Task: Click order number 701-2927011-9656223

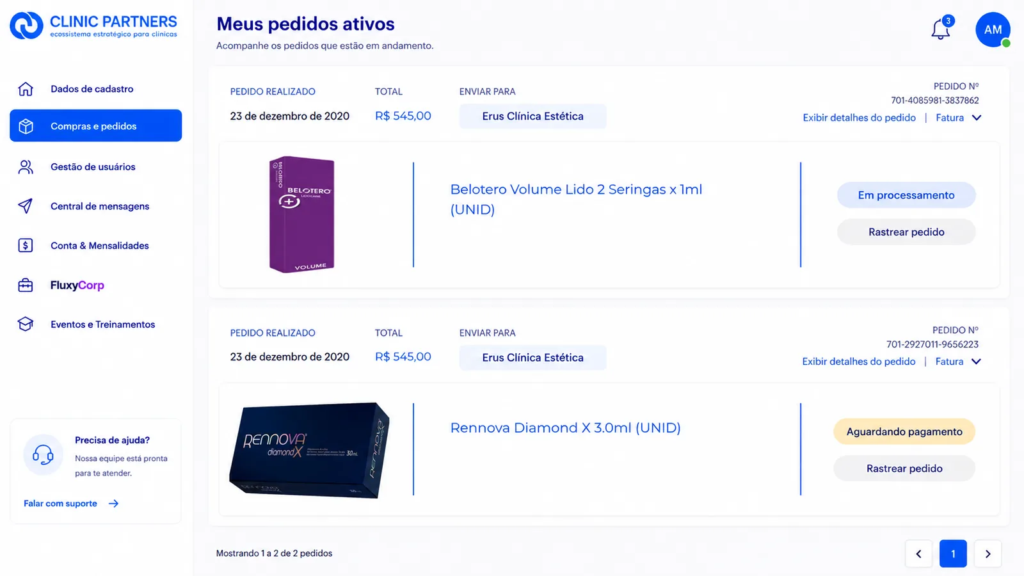Action: click(x=932, y=344)
